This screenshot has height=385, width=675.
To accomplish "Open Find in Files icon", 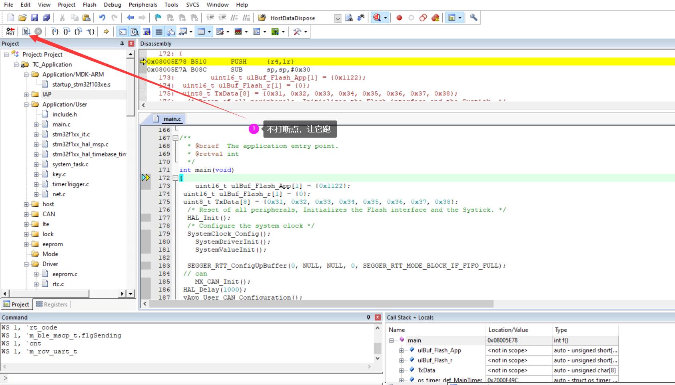I will coord(262,18).
